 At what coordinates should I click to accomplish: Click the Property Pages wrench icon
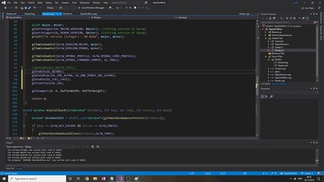click(x=271, y=97)
